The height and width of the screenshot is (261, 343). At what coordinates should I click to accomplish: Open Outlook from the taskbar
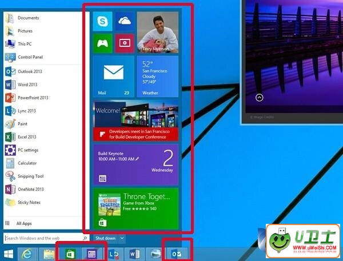(177, 254)
